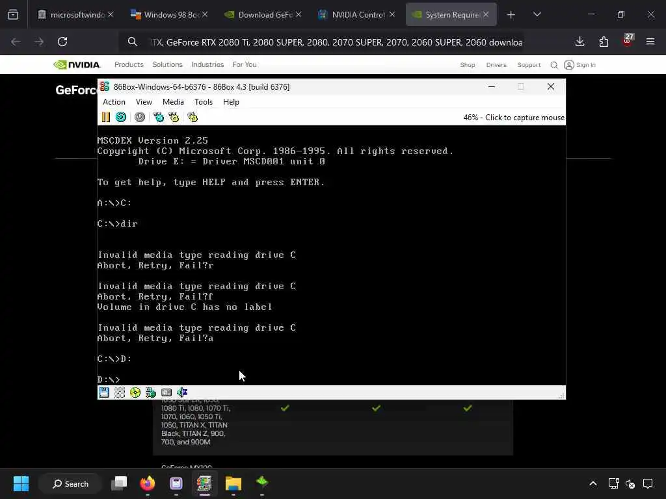
Task: Expand the system tray hidden icons chevron
Action: pyautogui.click(x=593, y=483)
